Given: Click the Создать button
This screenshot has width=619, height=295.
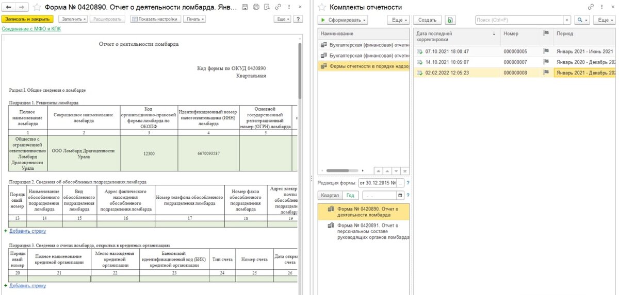Looking at the screenshot, I should point(428,20).
